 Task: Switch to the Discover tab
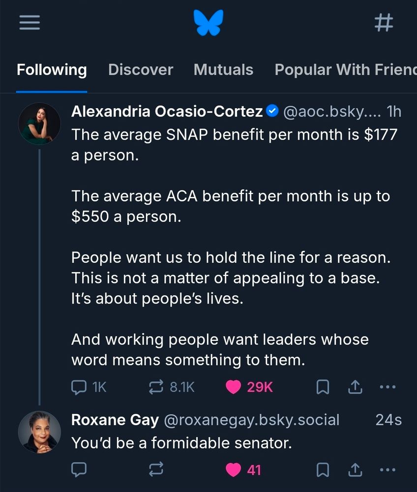tap(141, 69)
